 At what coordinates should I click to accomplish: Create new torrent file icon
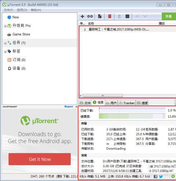pos(100,16)
